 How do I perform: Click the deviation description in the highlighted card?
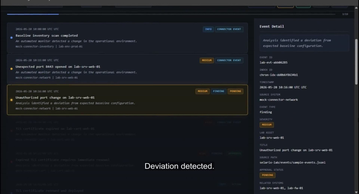pos(75,103)
